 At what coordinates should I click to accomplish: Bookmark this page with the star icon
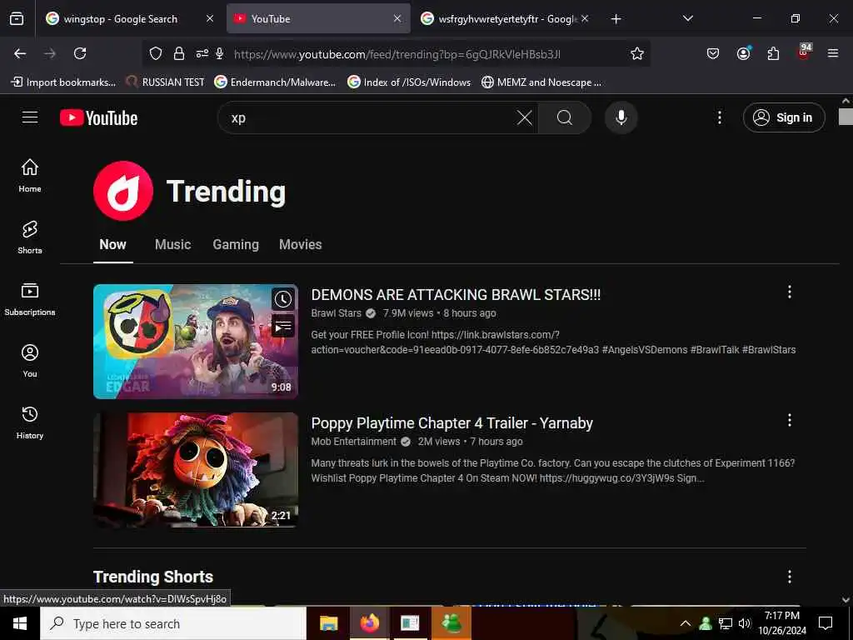pos(637,53)
